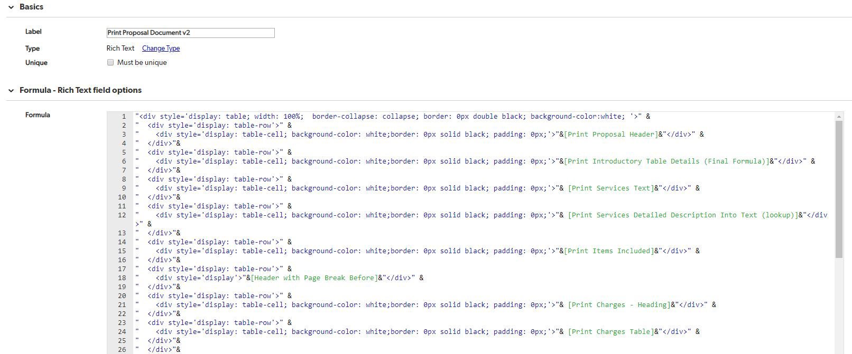Click [Header with Page Break Before] reference
This screenshot has width=852, height=354.
point(314,278)
